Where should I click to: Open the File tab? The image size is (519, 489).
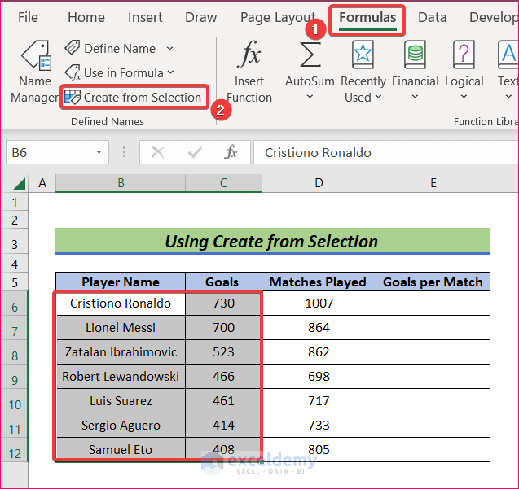28,17
